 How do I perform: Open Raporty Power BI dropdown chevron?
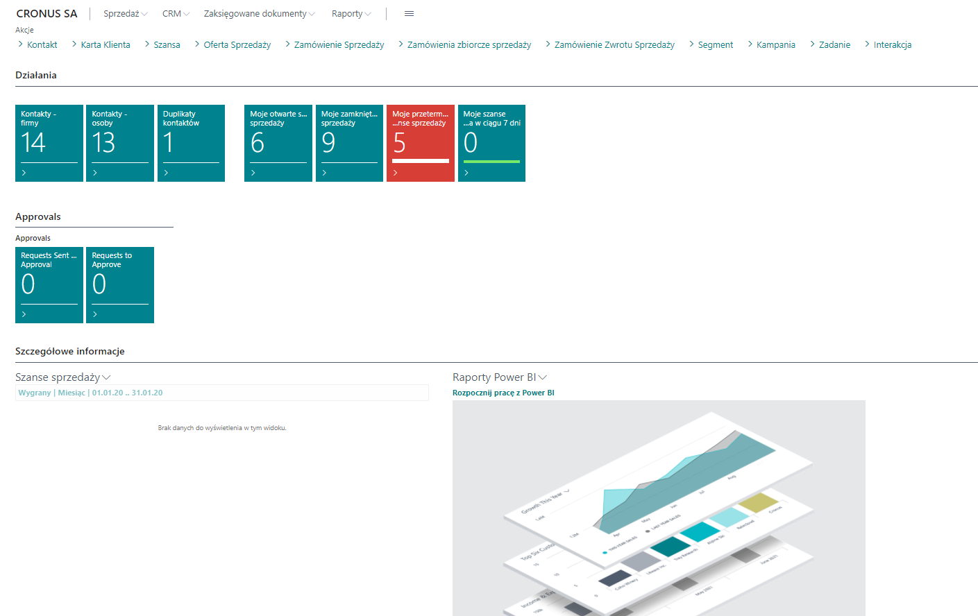coord(543,377)
